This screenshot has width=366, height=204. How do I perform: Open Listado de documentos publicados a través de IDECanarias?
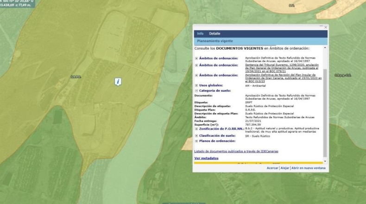[x=236, y=152]
